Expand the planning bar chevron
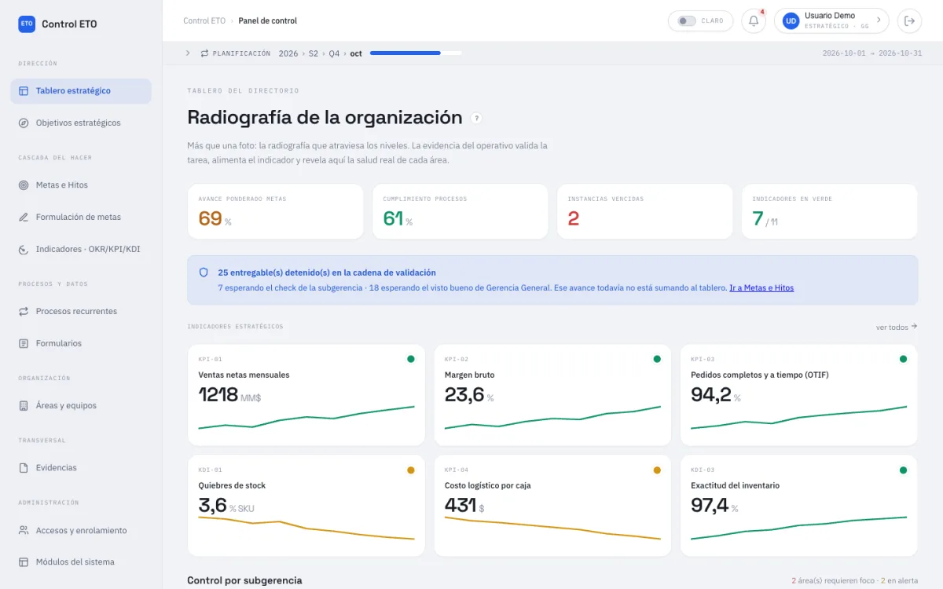 pos(188,53)
